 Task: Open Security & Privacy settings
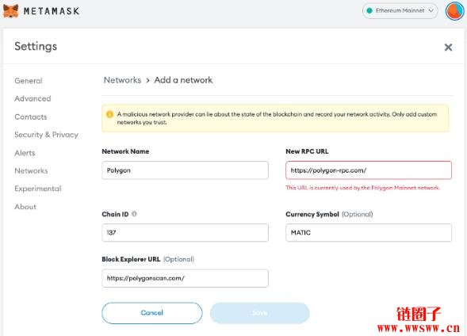(x=47, y=135)
